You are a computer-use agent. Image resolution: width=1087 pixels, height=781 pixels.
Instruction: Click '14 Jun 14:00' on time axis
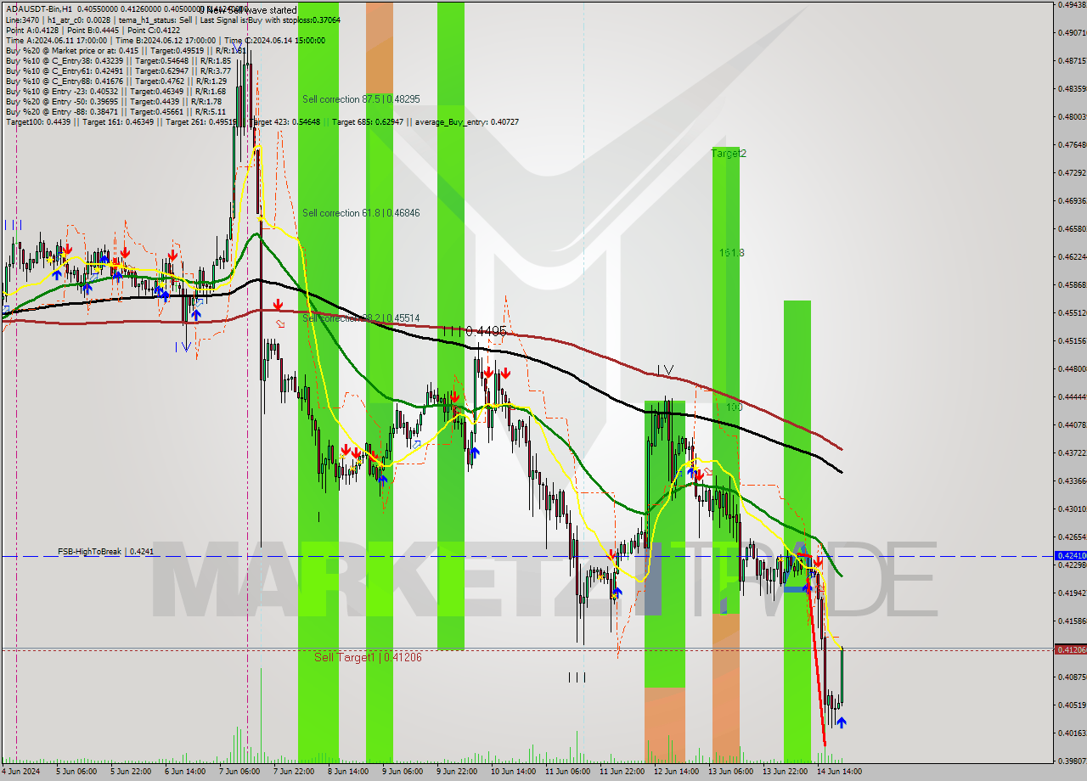coord(839,772)
